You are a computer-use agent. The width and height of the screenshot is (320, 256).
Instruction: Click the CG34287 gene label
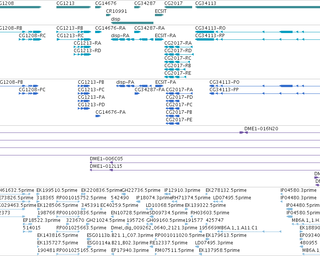[145, 3]
